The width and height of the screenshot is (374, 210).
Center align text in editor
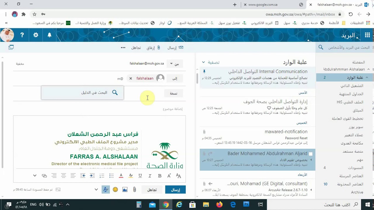(63, 176)
